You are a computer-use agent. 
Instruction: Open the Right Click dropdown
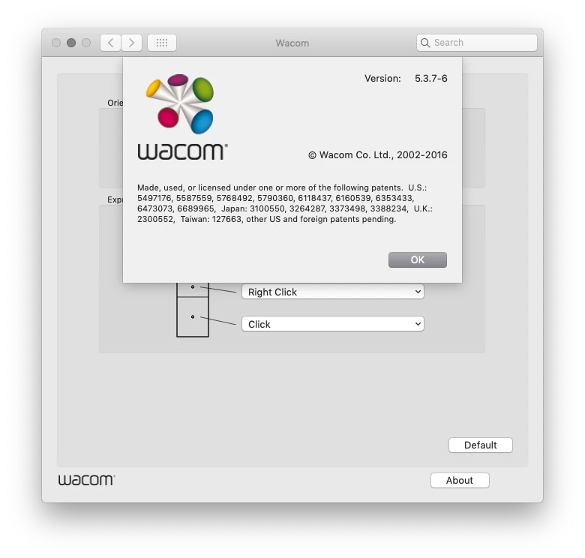point(333,292)
